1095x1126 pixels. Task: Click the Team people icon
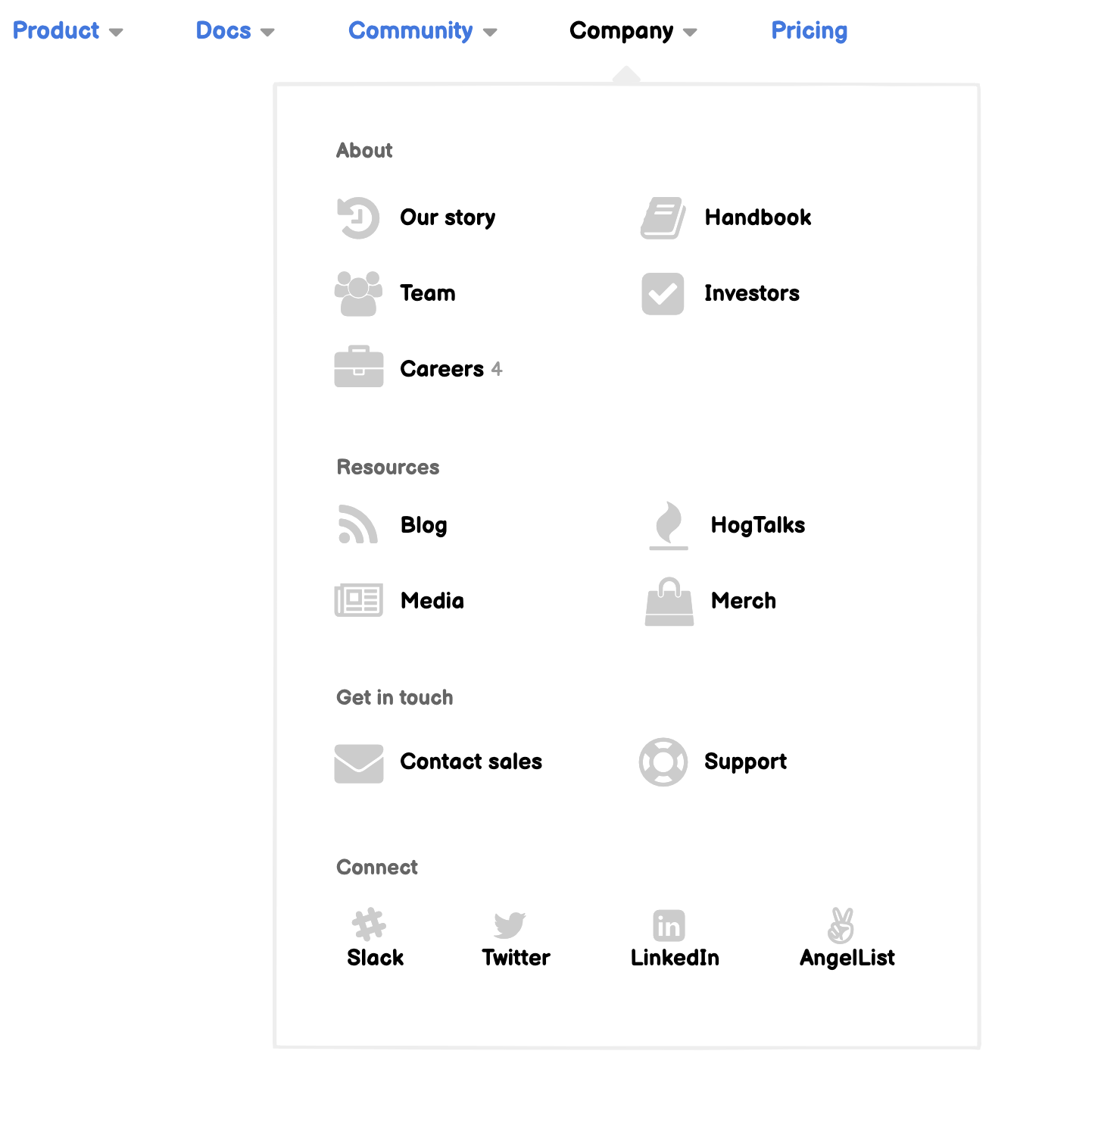coord(357,293)
